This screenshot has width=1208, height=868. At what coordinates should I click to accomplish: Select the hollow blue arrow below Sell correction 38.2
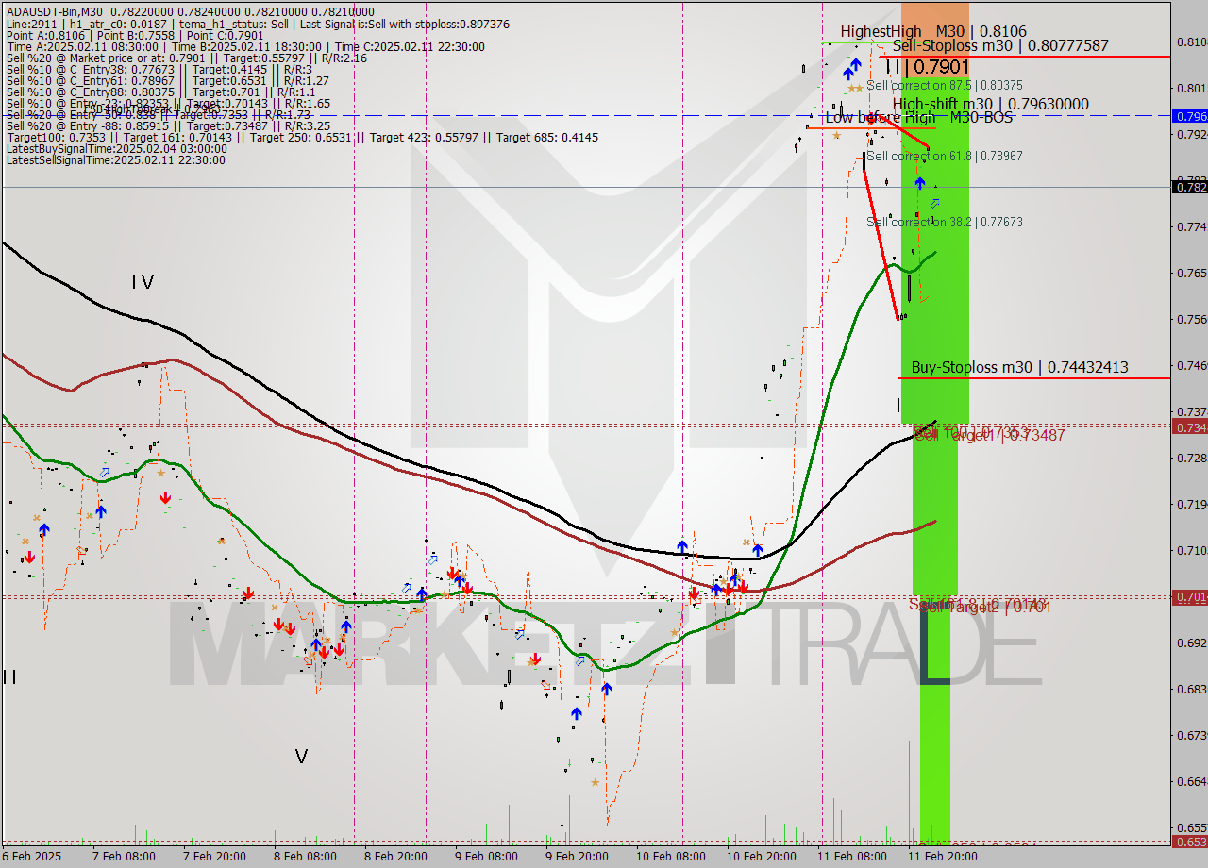click(x=935, y=204)
